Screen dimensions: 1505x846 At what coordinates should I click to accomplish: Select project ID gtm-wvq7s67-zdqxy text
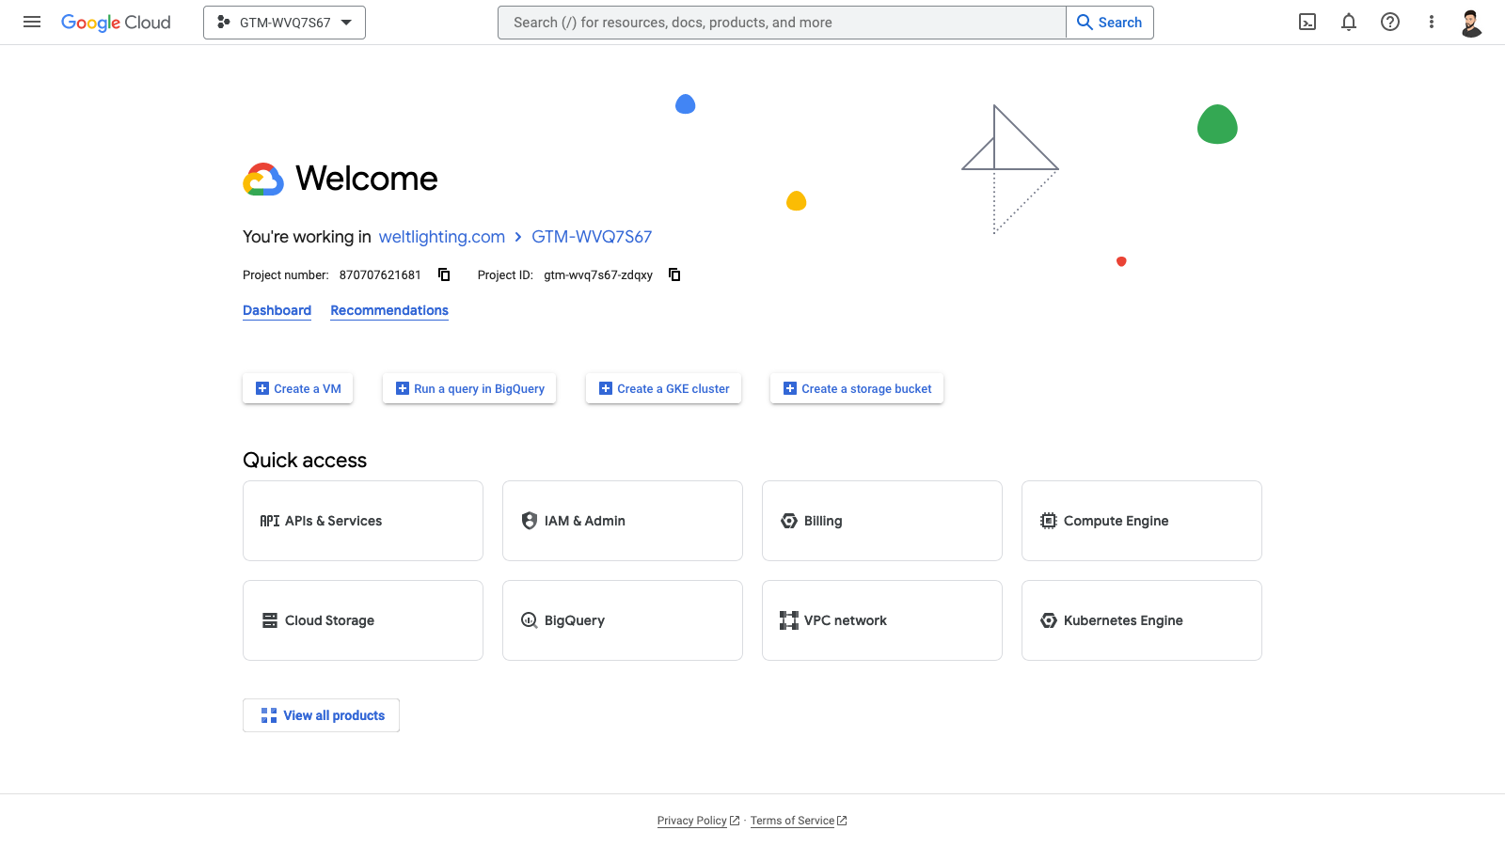598,275
